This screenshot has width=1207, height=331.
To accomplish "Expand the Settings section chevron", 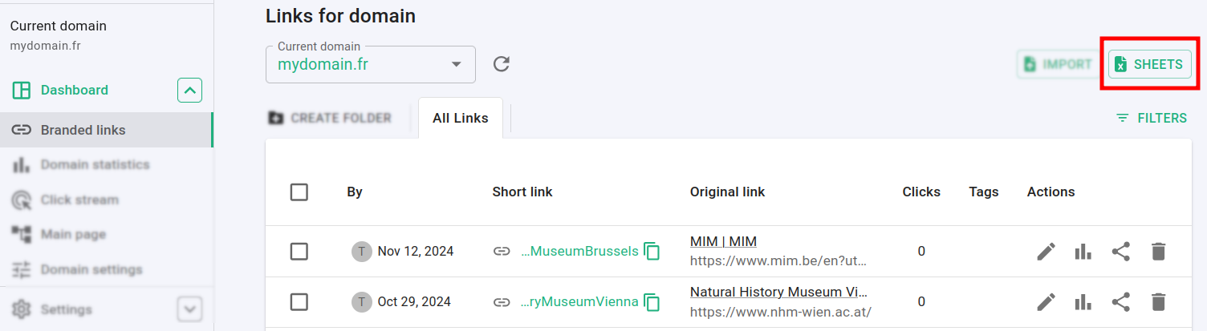I will (189, 309).
